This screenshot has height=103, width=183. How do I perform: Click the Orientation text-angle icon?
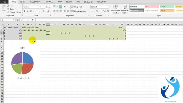click(65, 7)
